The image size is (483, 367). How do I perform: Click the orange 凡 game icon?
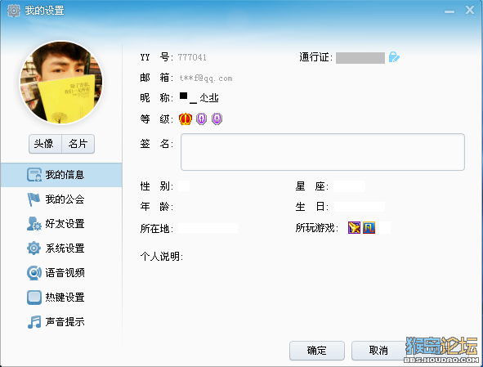(x=369, y=228)
